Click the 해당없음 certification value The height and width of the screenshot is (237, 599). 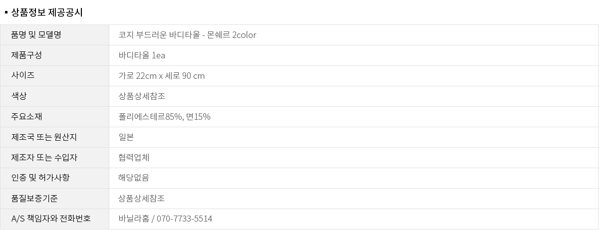pyautogui.click(x=134, y=178)
